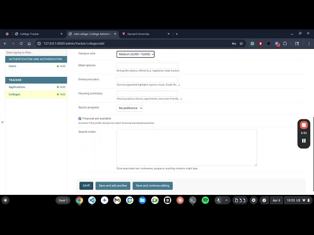Image resolution: width=314 pixels, height=235 pixels.
Task: Click the green Grammarly extension icon
Action: [252, 44]
